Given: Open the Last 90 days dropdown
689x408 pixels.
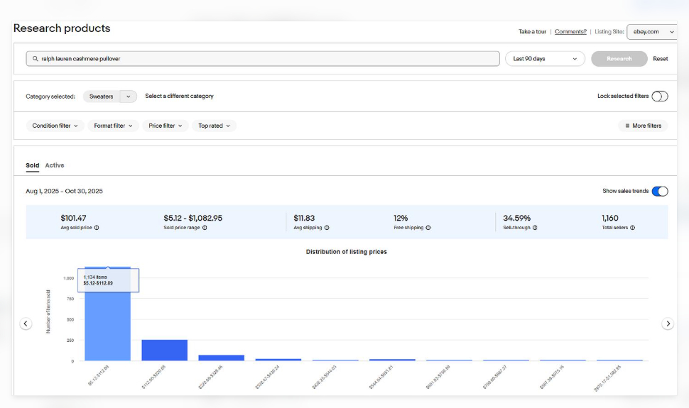Looking at the screenshot, I should pyautogui.click(x=545, y=58).
